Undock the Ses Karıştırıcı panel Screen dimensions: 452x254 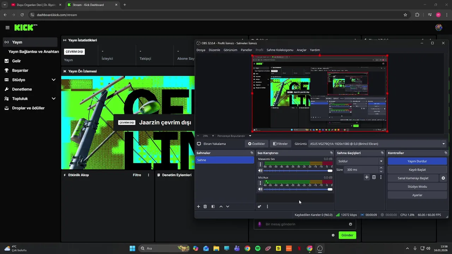click(331, 153)
